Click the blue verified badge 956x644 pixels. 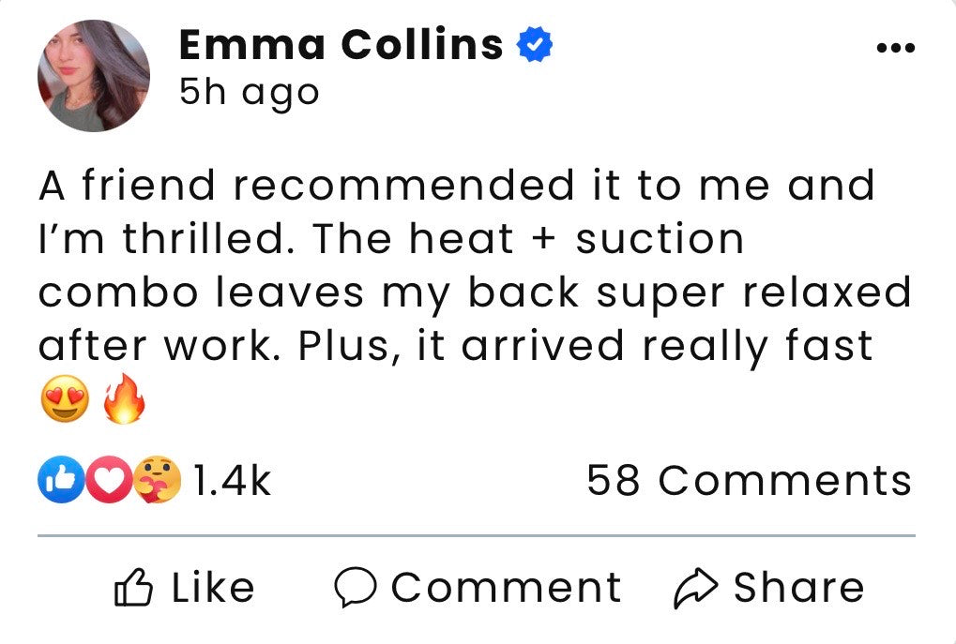[x=535, y=45]
